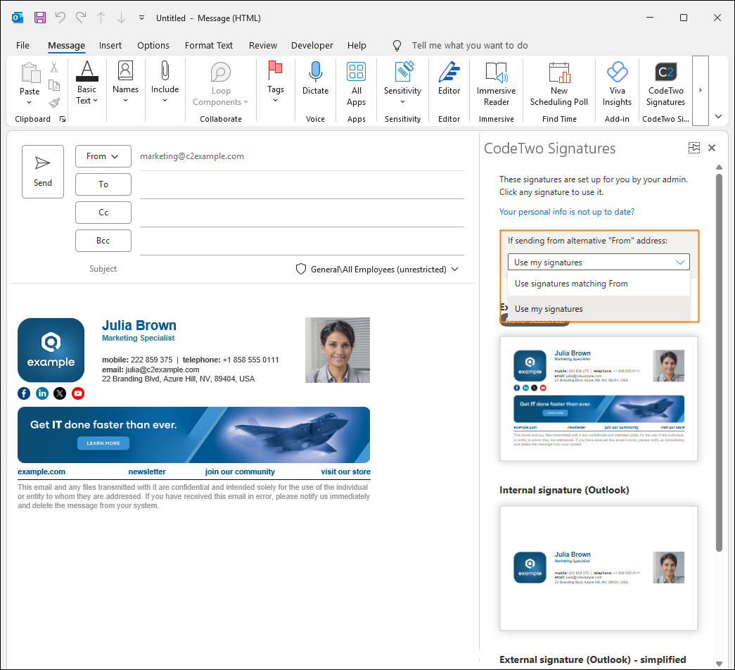
Task: Go to previous item up arrow
Action: [101, 18]
